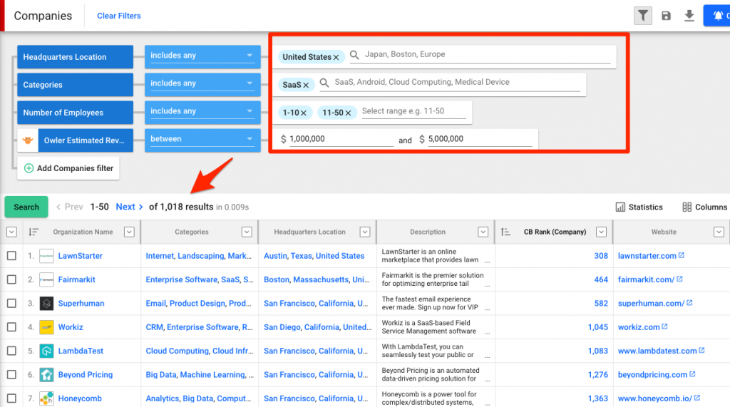Open the select-all dropdown in table header
The width and height of the screenshot is (730, 407).
click(11, 232)
